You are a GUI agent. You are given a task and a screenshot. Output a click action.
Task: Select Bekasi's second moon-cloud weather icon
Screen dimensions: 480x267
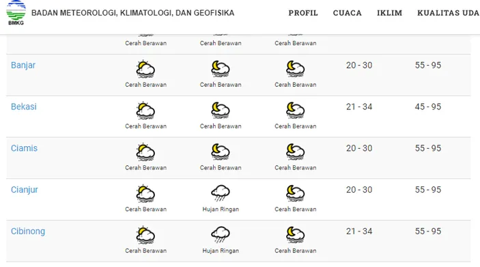click(221, 110)
